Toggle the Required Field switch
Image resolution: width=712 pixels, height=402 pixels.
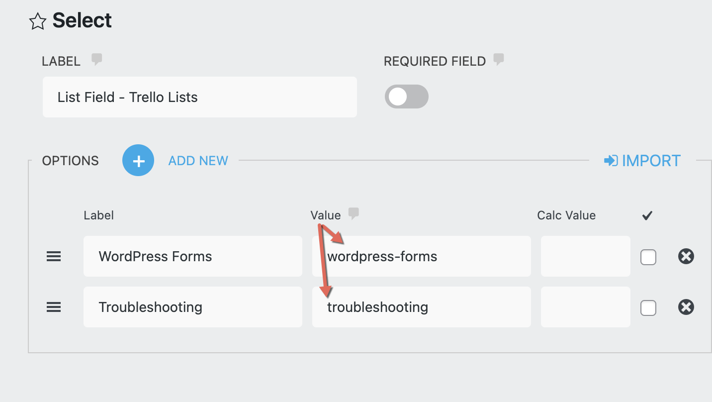click(x=406, y=97)
